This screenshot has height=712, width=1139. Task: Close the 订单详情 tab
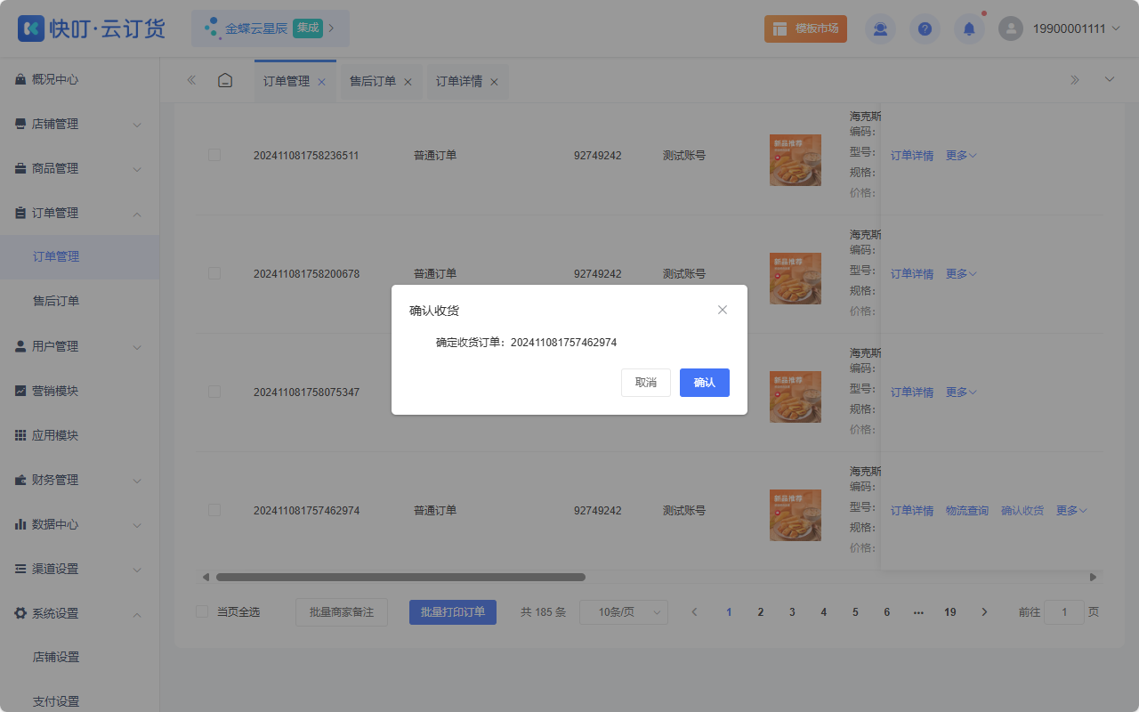click(494, 82)
